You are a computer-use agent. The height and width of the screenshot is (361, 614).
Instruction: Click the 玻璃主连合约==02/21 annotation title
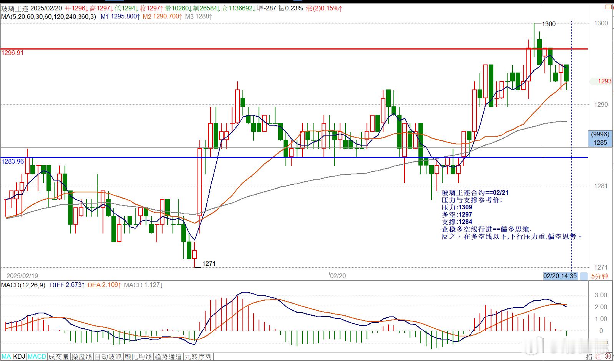pyautogui.click(x=475, y=193)
